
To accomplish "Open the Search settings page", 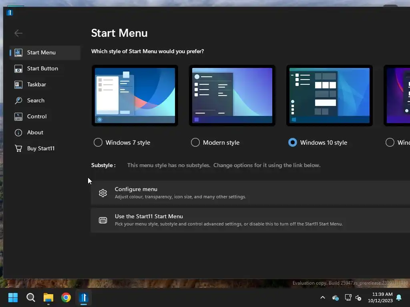I will click(x=45, y=100).
